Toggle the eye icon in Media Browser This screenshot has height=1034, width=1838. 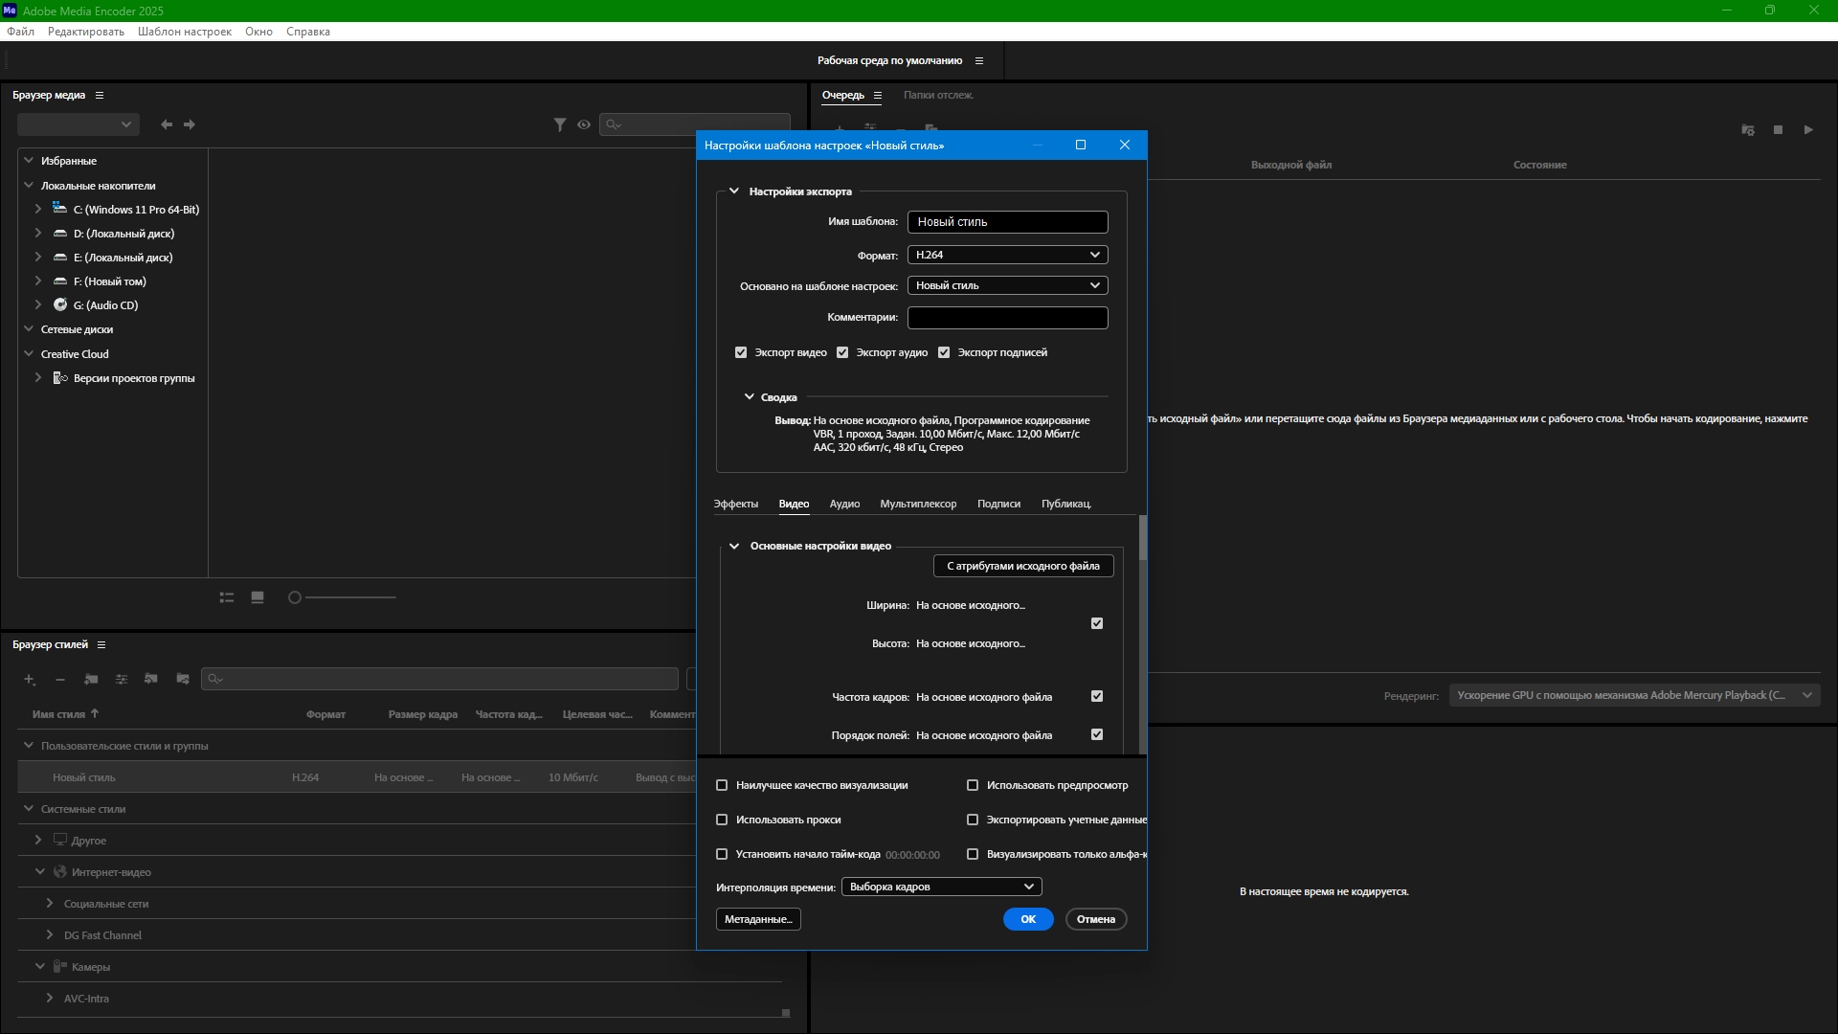coord(584,124)
